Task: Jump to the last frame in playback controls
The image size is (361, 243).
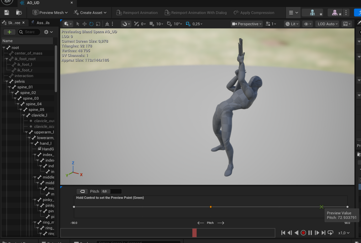Action: click(x=323, y=233)
